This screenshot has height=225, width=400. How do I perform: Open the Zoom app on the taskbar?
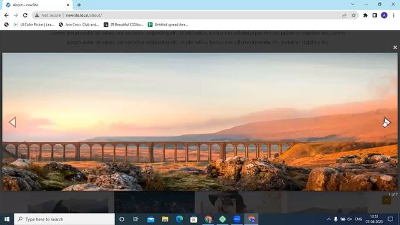(x=237, y=219)
